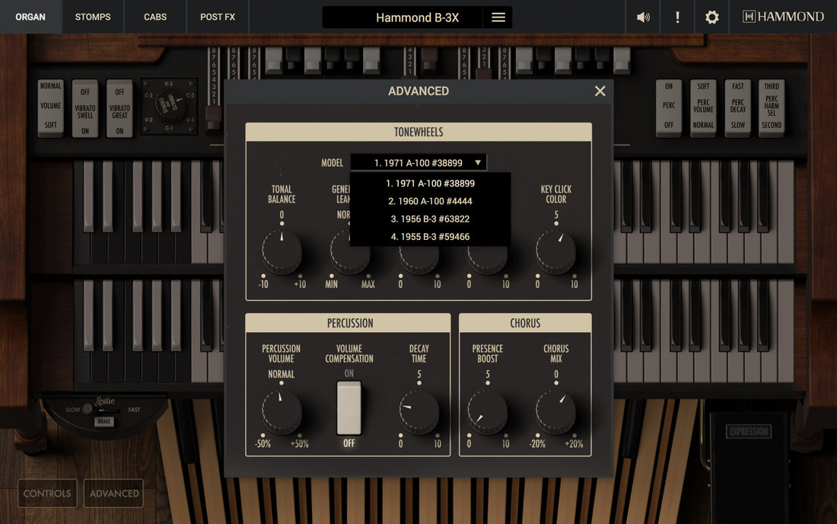The height and width of the screenshot is (524, 837).
Task: Toggle the Perc On/Off tablet
Action: [x=668, y=108]
